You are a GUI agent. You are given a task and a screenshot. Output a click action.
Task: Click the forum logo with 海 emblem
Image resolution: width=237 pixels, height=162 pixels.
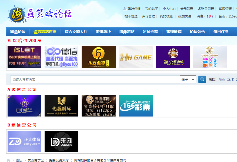point(40,15)
